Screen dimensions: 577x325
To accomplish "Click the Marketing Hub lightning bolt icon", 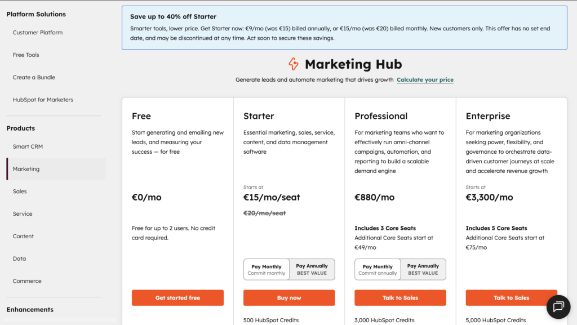I will pyautogui.click(x=294, y=64).
